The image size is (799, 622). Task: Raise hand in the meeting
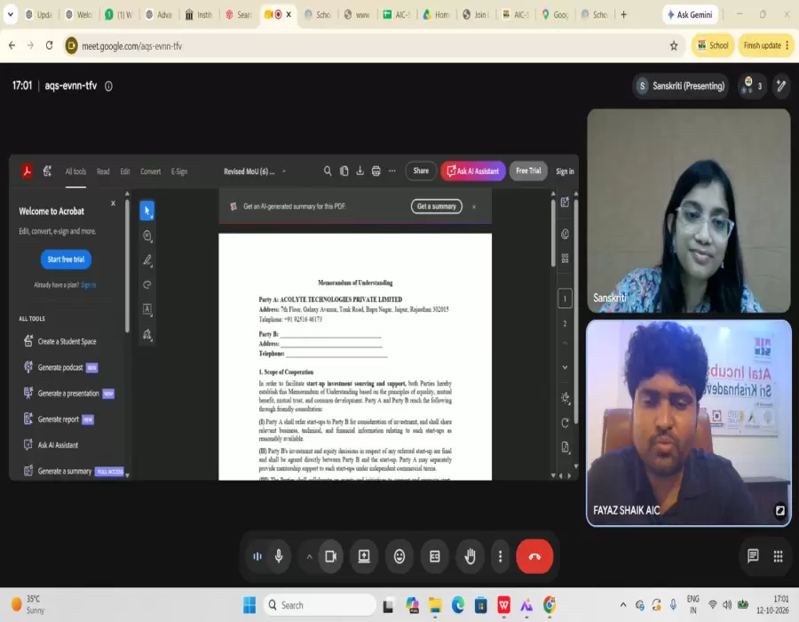click(x=470, y=556)
